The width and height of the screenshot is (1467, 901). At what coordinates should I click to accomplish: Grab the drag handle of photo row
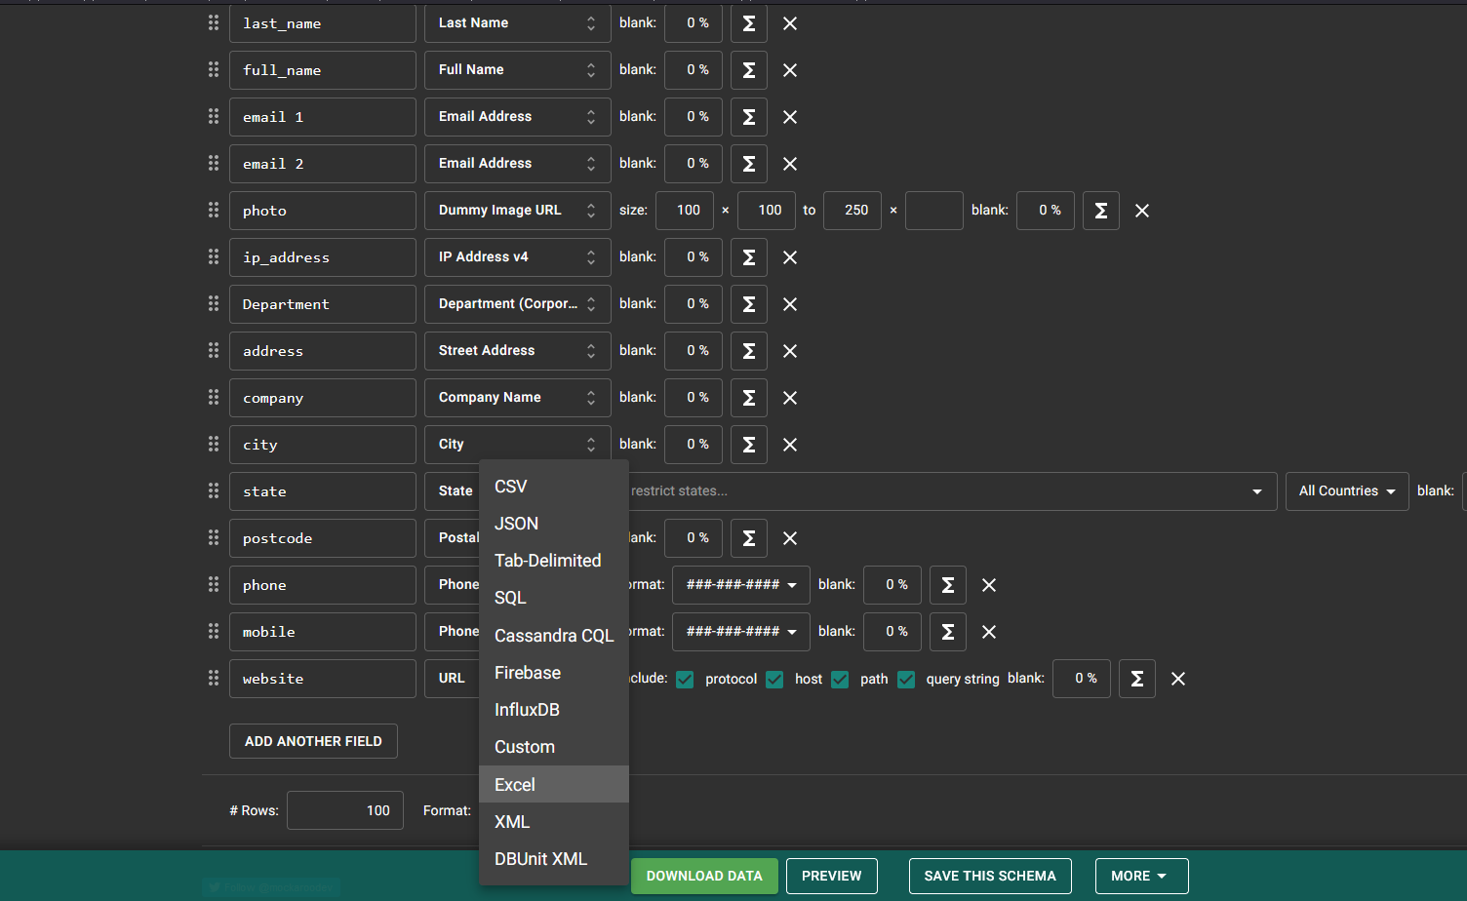(x=214, y=210)
